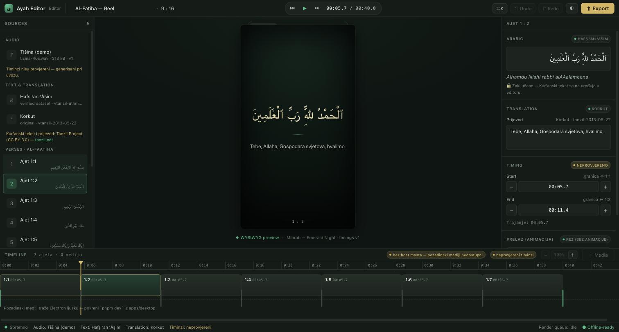This screenshot has width=619, height=332.
Task: Zoom in the timeline with plus button
Action: coord(573,255)
